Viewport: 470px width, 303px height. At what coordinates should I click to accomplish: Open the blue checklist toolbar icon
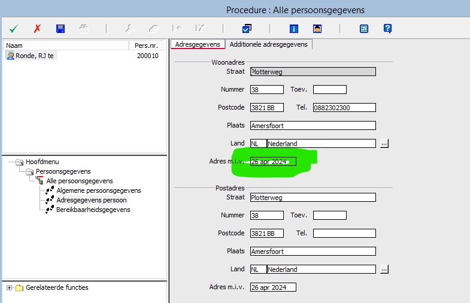click(247, 29)
